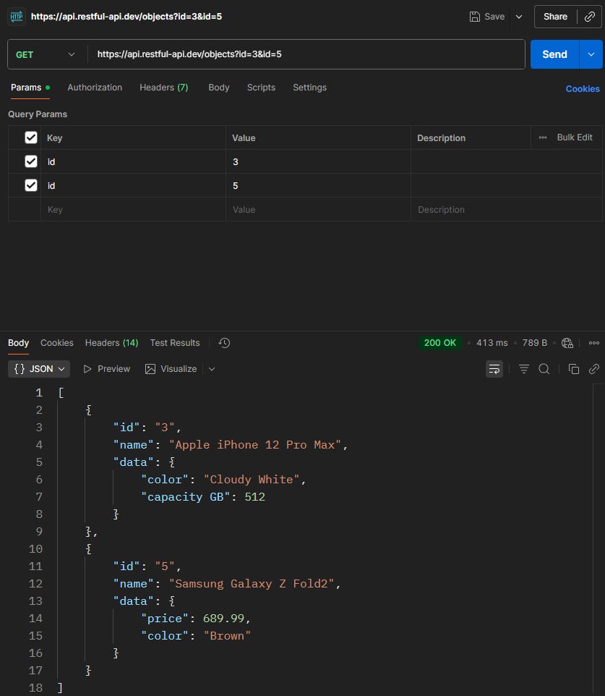The image size is (605, 696).
Task: Open the Cookies link
Action: click(x=582, y=89)
